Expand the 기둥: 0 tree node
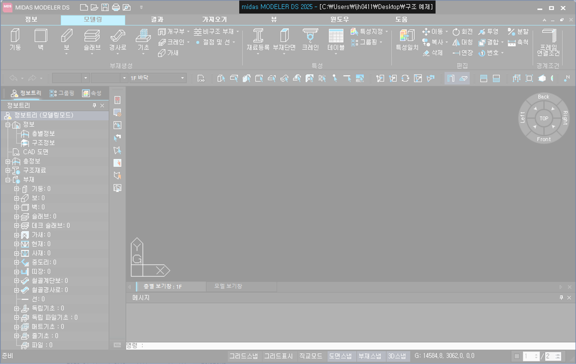576x364 pixels. [16, 189]
